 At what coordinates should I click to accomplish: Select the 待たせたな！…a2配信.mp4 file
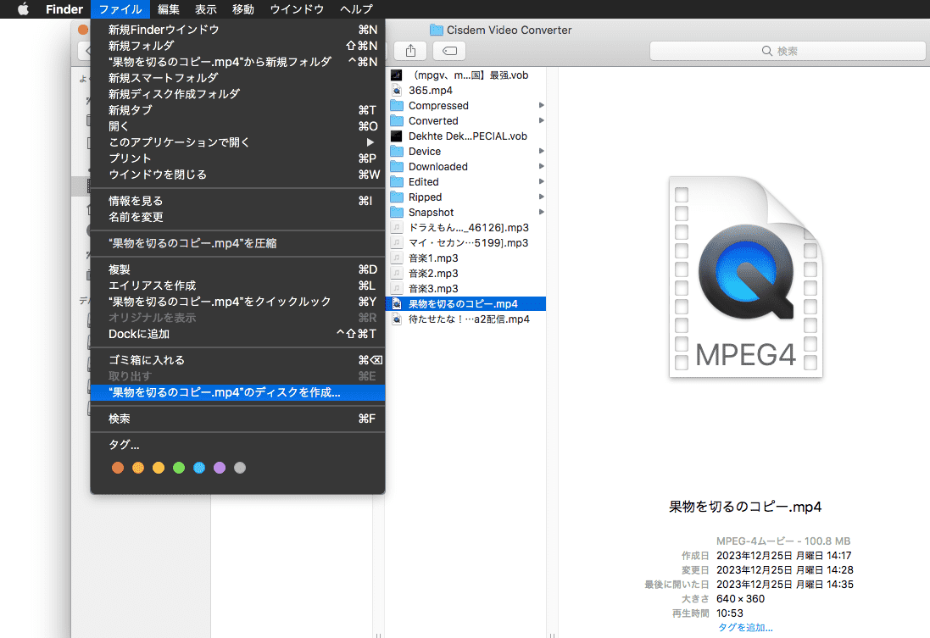tap(468, 319)
